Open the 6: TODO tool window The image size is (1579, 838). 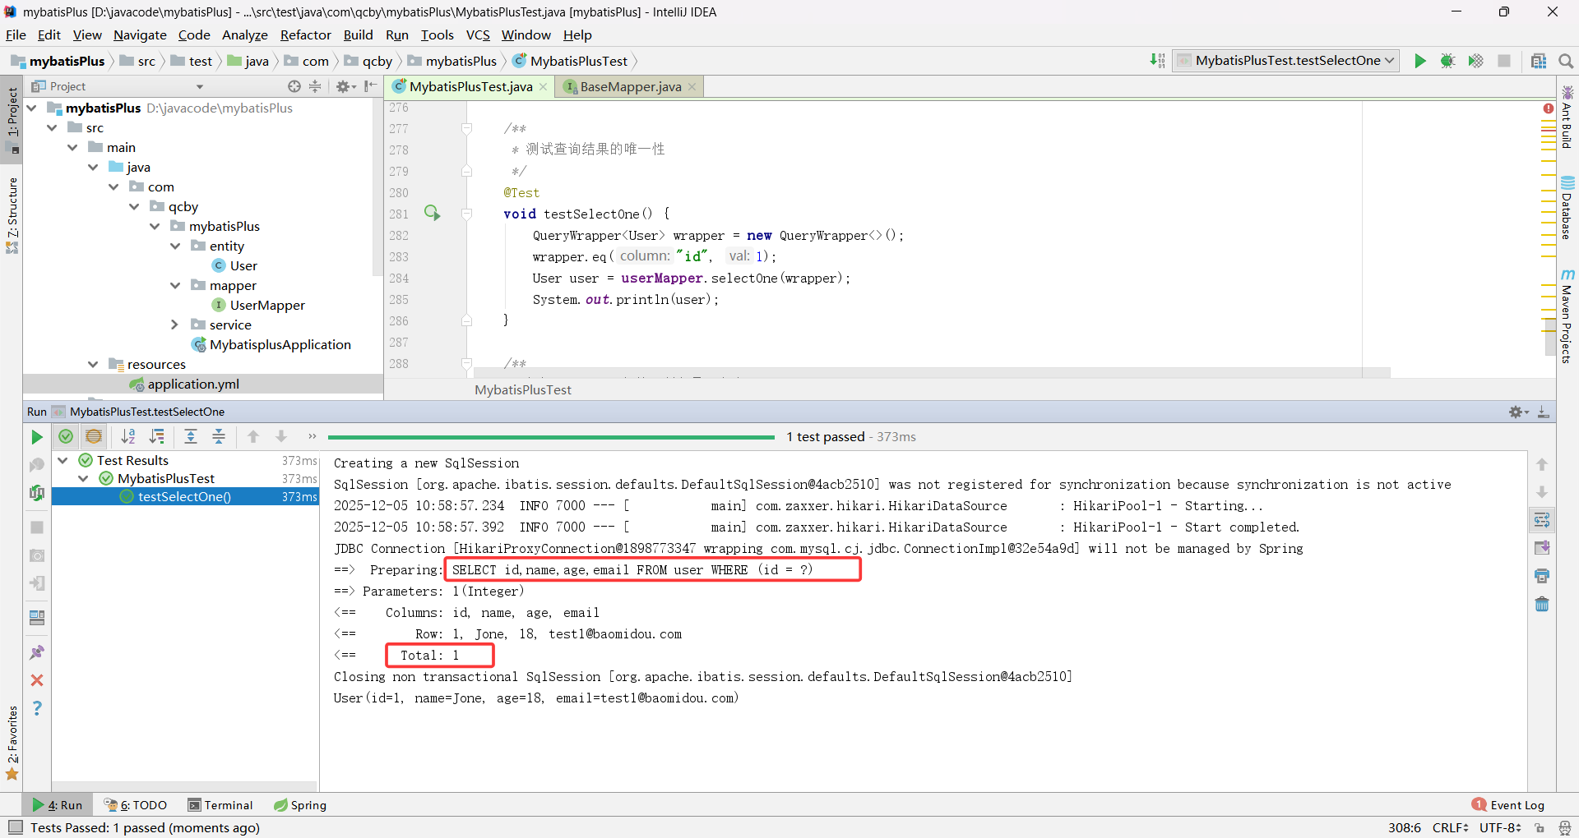(x=136, y=805)
